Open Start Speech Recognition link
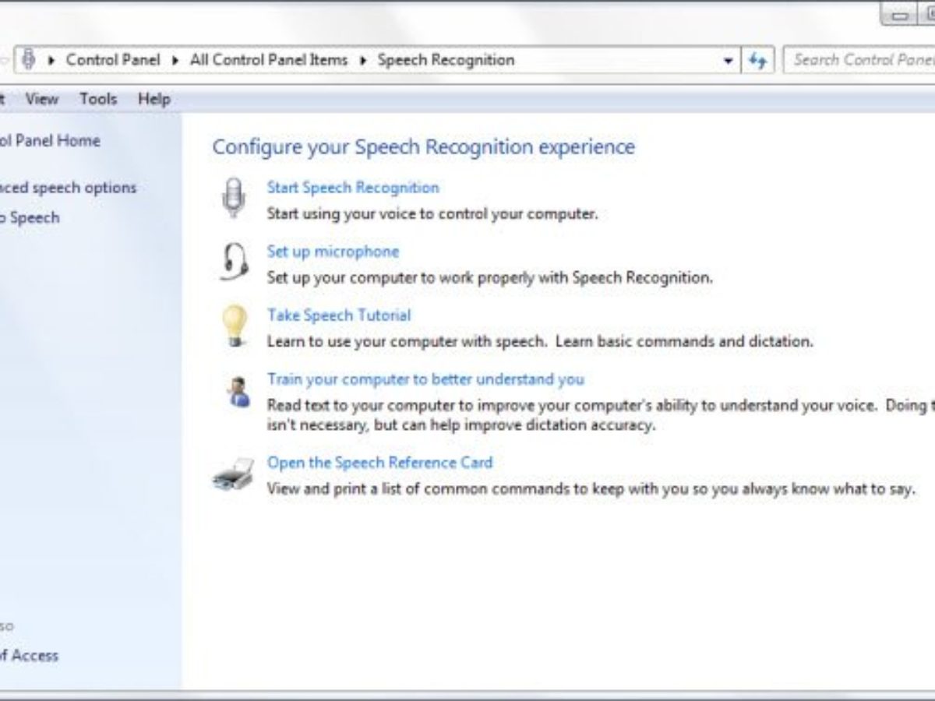Screen dimensions: 935x701 point(353,187)
